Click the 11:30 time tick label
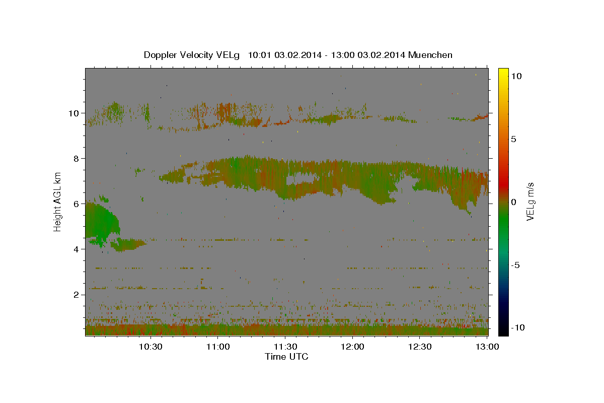This screenshot has width=604, height=403. click(285, 347)
